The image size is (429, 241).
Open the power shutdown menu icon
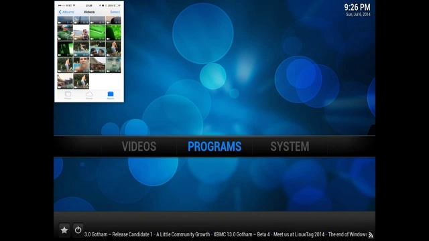click(x=78, y=230)
